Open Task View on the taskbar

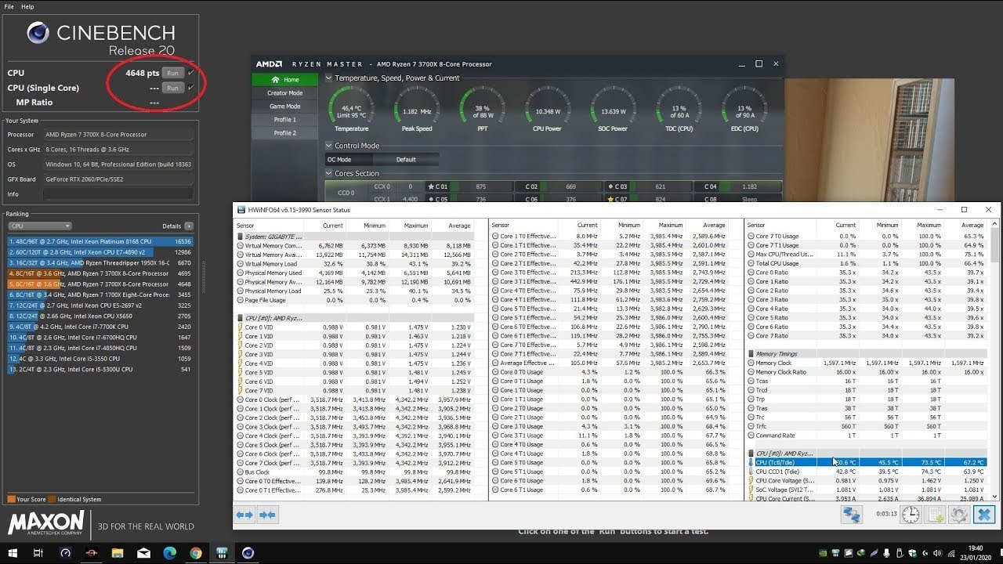[38, 553]
